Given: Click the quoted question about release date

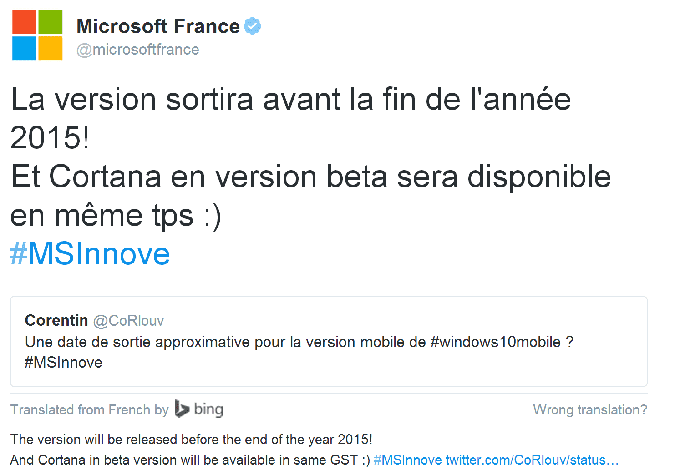Looking at the screenshot, I should tap(299, 352).
